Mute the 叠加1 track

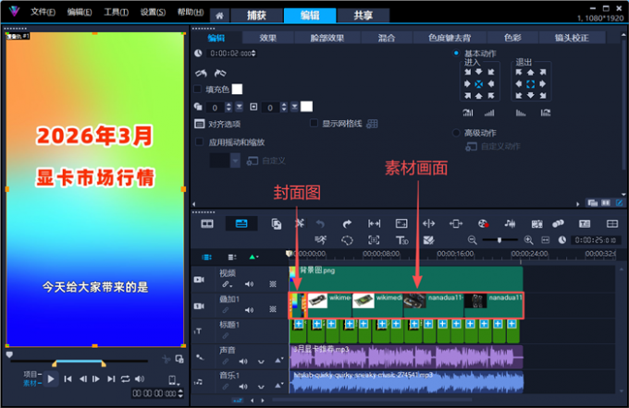(249, 310)
